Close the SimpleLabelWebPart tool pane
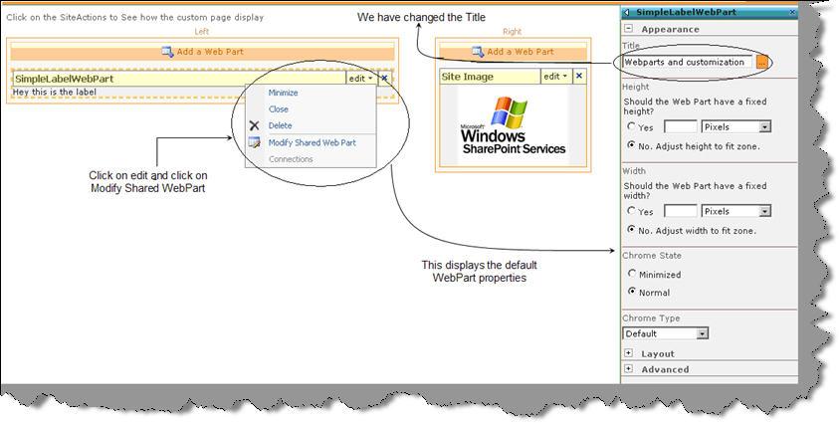Viewport: 839px width, 423px height. tap(792, 12)
